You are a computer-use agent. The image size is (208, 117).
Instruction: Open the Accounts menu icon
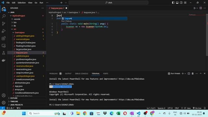click(4, 95)
